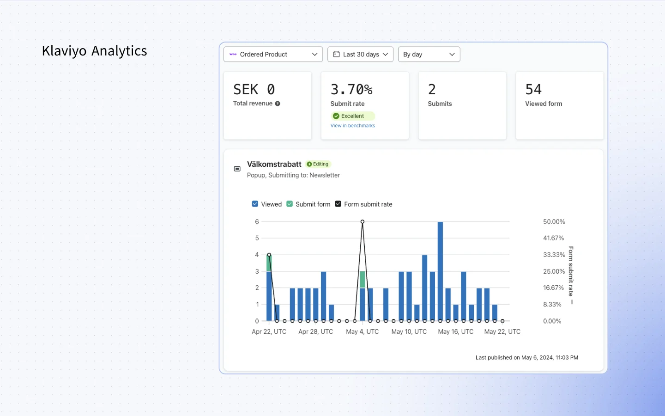Click the View in benchmarks link
This screenshot has height=416, width=665.
click(x=353, y=126)
